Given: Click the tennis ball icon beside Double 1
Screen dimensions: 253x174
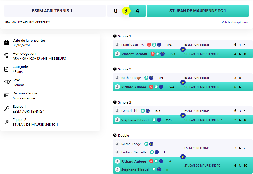Looking at the screenshot, I should pos(115,136).
